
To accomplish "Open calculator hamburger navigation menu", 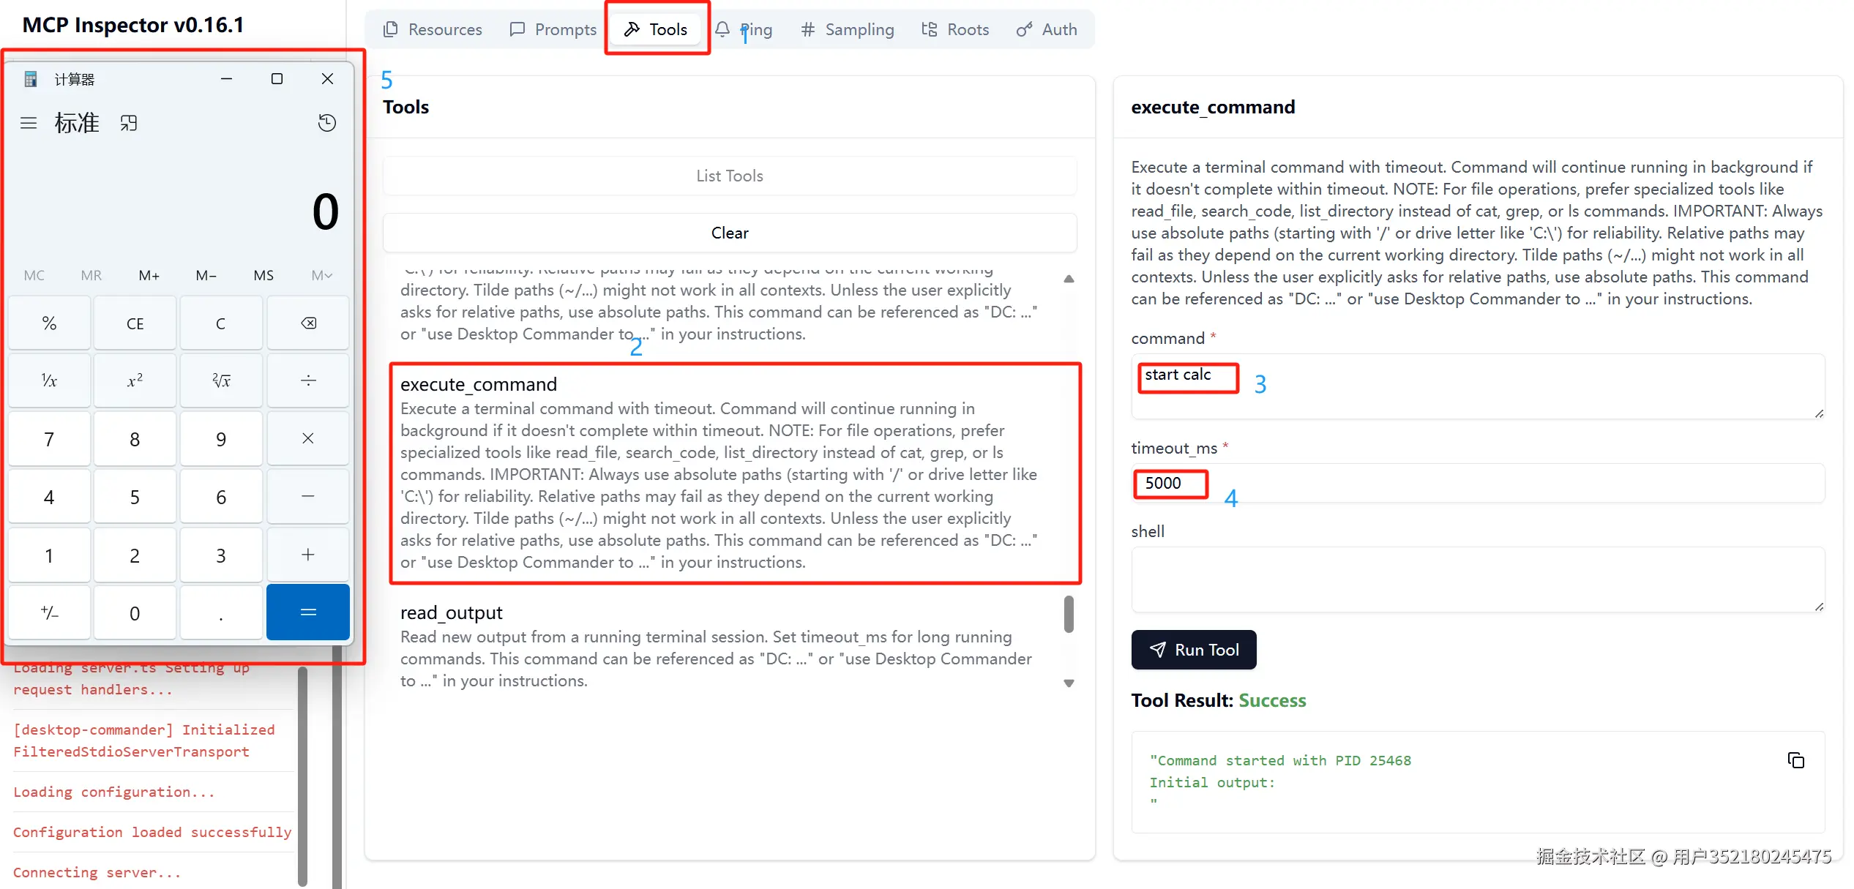I will (29, 123).
